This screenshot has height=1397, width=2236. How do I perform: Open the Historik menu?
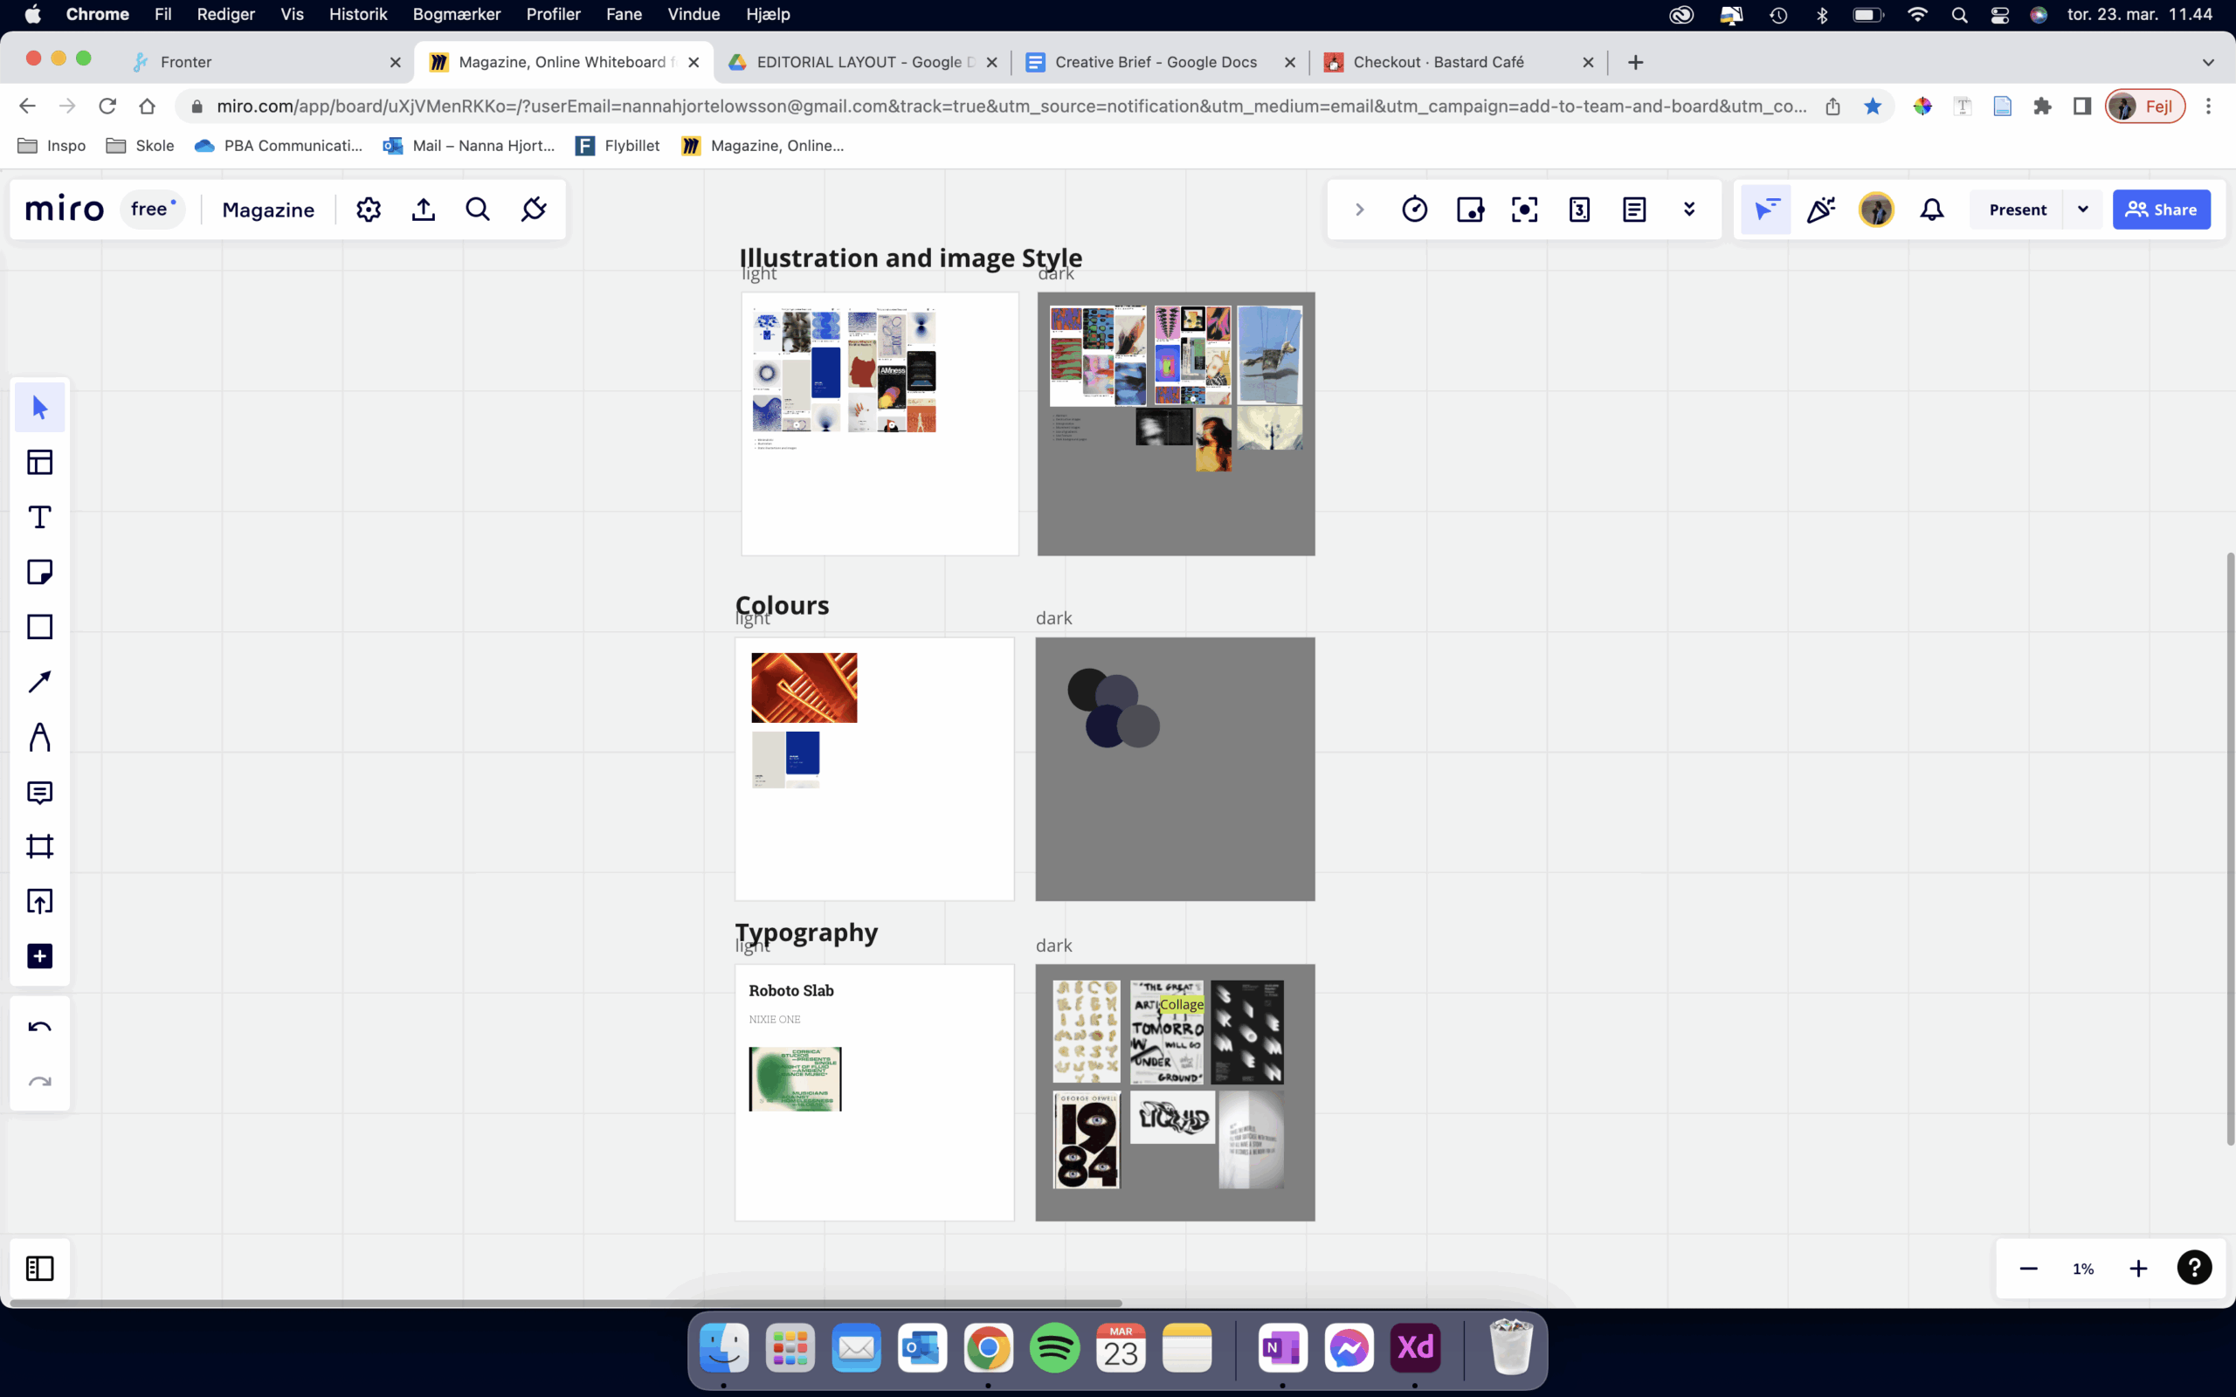pos(357,14)
